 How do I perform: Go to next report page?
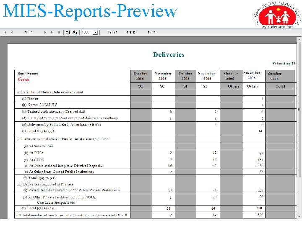click(45, 33)
